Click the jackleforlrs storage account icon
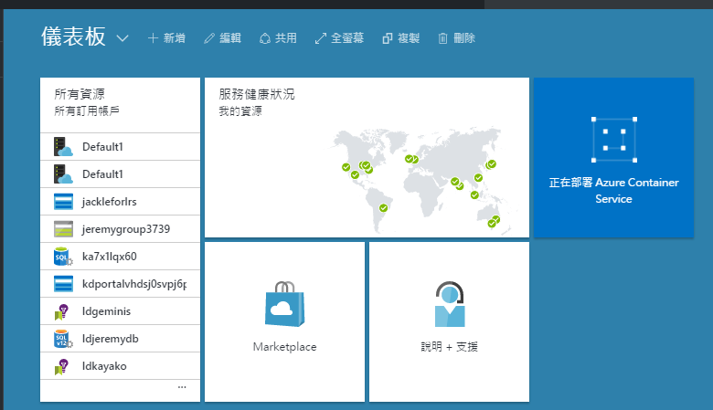 coord(63,202)
